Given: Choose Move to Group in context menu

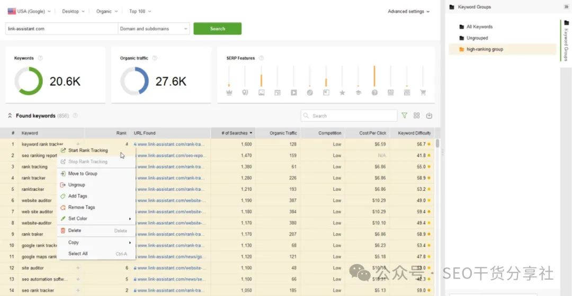Looking at the screenshot, I should point(96,174).
